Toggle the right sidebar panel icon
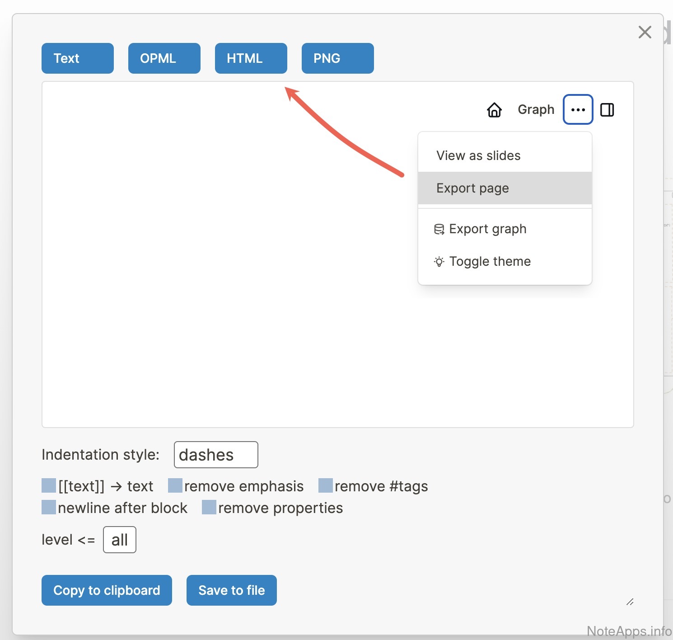This screenshot has height=640, width=673. [x=607, y=110]
